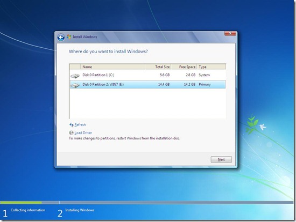Click the Primary type cell of Partition 2

205,85
